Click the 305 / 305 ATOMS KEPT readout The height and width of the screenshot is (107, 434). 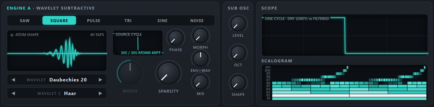coord(141,53)
